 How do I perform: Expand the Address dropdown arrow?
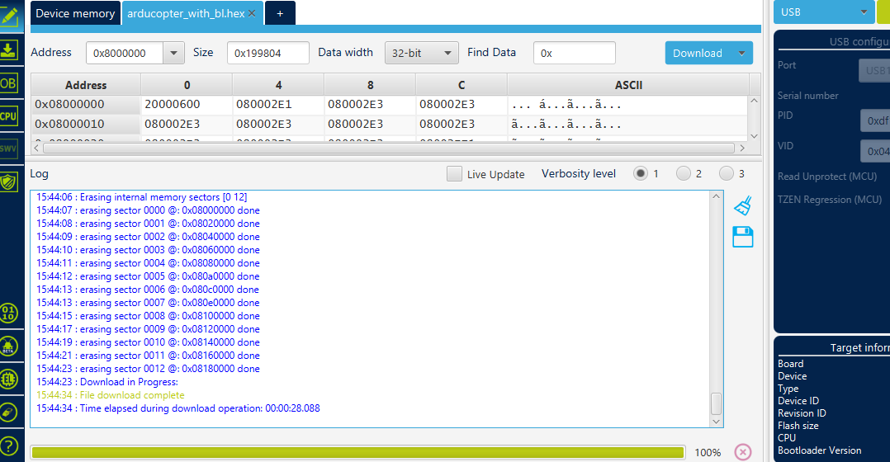pos(173,53)
